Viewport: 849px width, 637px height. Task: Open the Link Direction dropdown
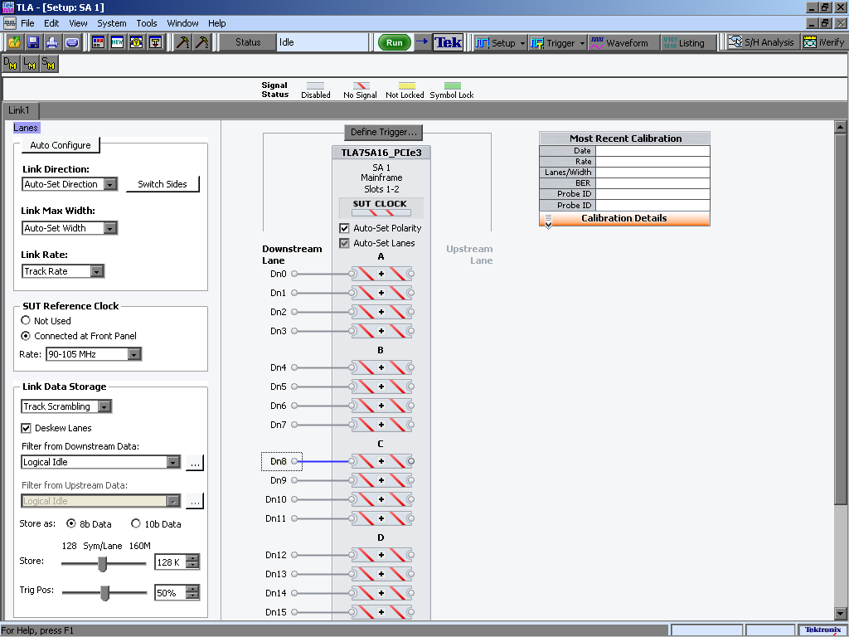click(110, 184)
